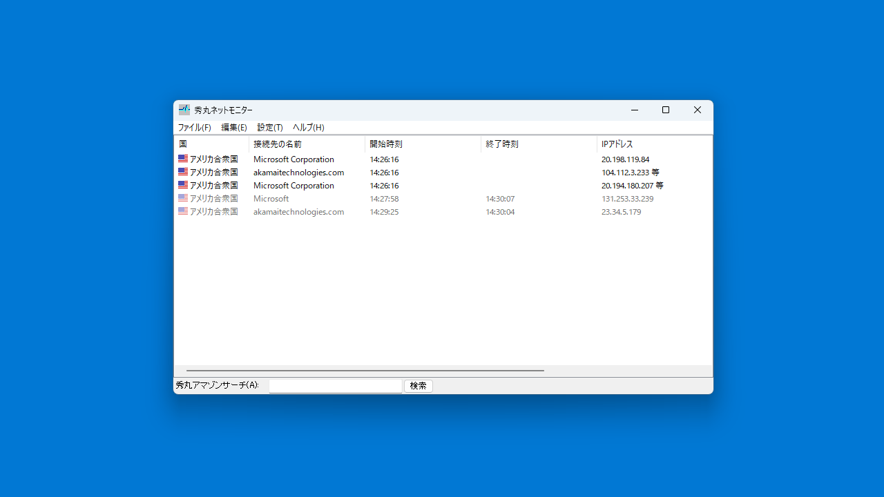This screenshot has height=497, width=884.
Task: Sort by the IPアドレス column header
Action: point(655,144)
